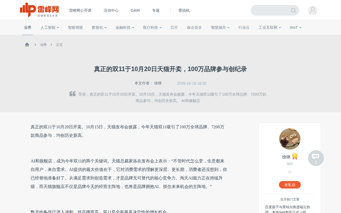Click author name 徐咪 under the title
This screenshot has height=213, width=341.
[x=158, y=83]
